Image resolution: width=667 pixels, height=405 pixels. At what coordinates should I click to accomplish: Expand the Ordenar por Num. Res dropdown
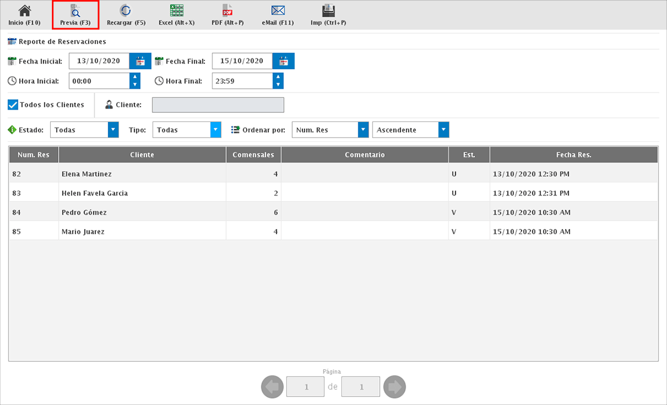click(x=364, y=130)
